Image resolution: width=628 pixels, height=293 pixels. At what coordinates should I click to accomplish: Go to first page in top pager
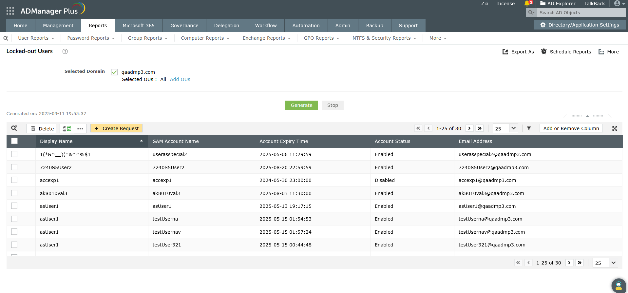click(x=418, y=128)
